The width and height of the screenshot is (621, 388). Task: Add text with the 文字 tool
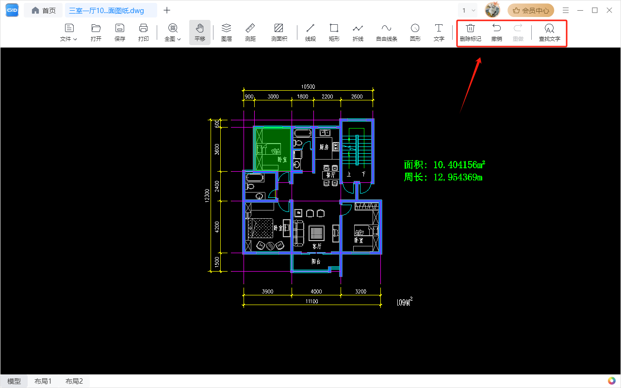pyautogui.click(x=439, y=32)
